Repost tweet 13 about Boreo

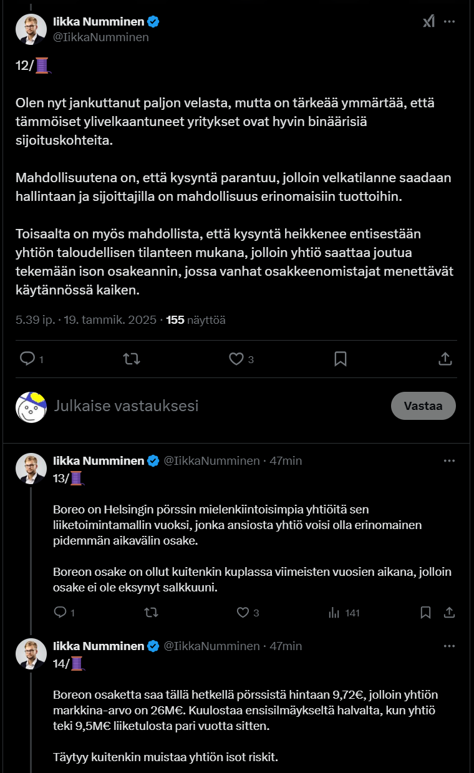click(x=151, y=613)
